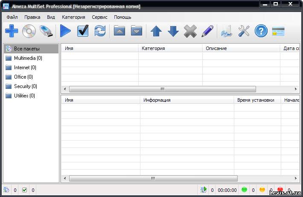Open help with the question mark icon
This screenshot has height=197, width=303.
[x=261, y=31]
